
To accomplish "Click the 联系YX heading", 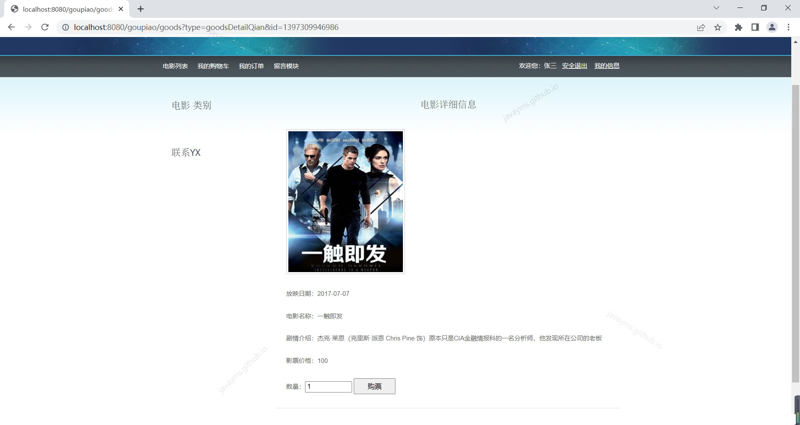I will 186,152.
